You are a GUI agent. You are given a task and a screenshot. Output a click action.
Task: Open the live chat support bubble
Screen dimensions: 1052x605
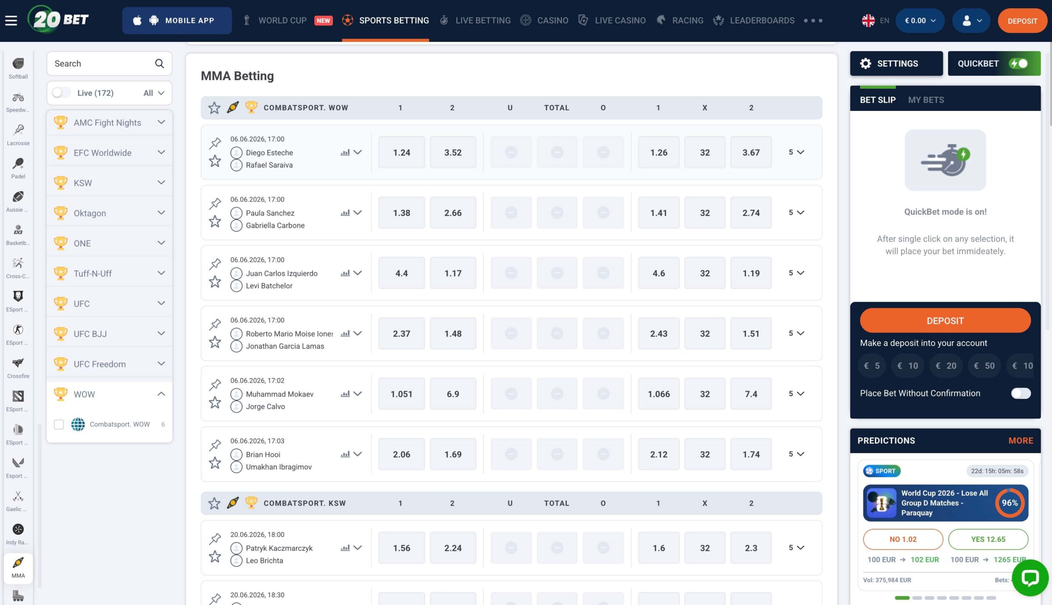click(x=1030, y=577)
